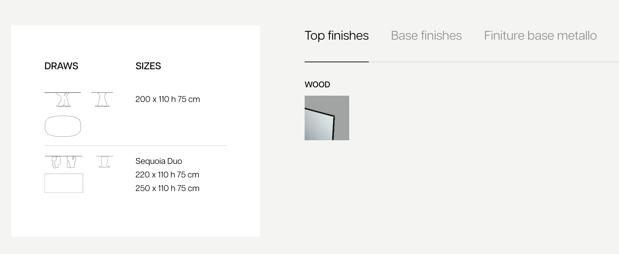The height and width of the screenshot is (254, 619).
Task: Click the black edge of the wood sample
Action: coord(333,127)
